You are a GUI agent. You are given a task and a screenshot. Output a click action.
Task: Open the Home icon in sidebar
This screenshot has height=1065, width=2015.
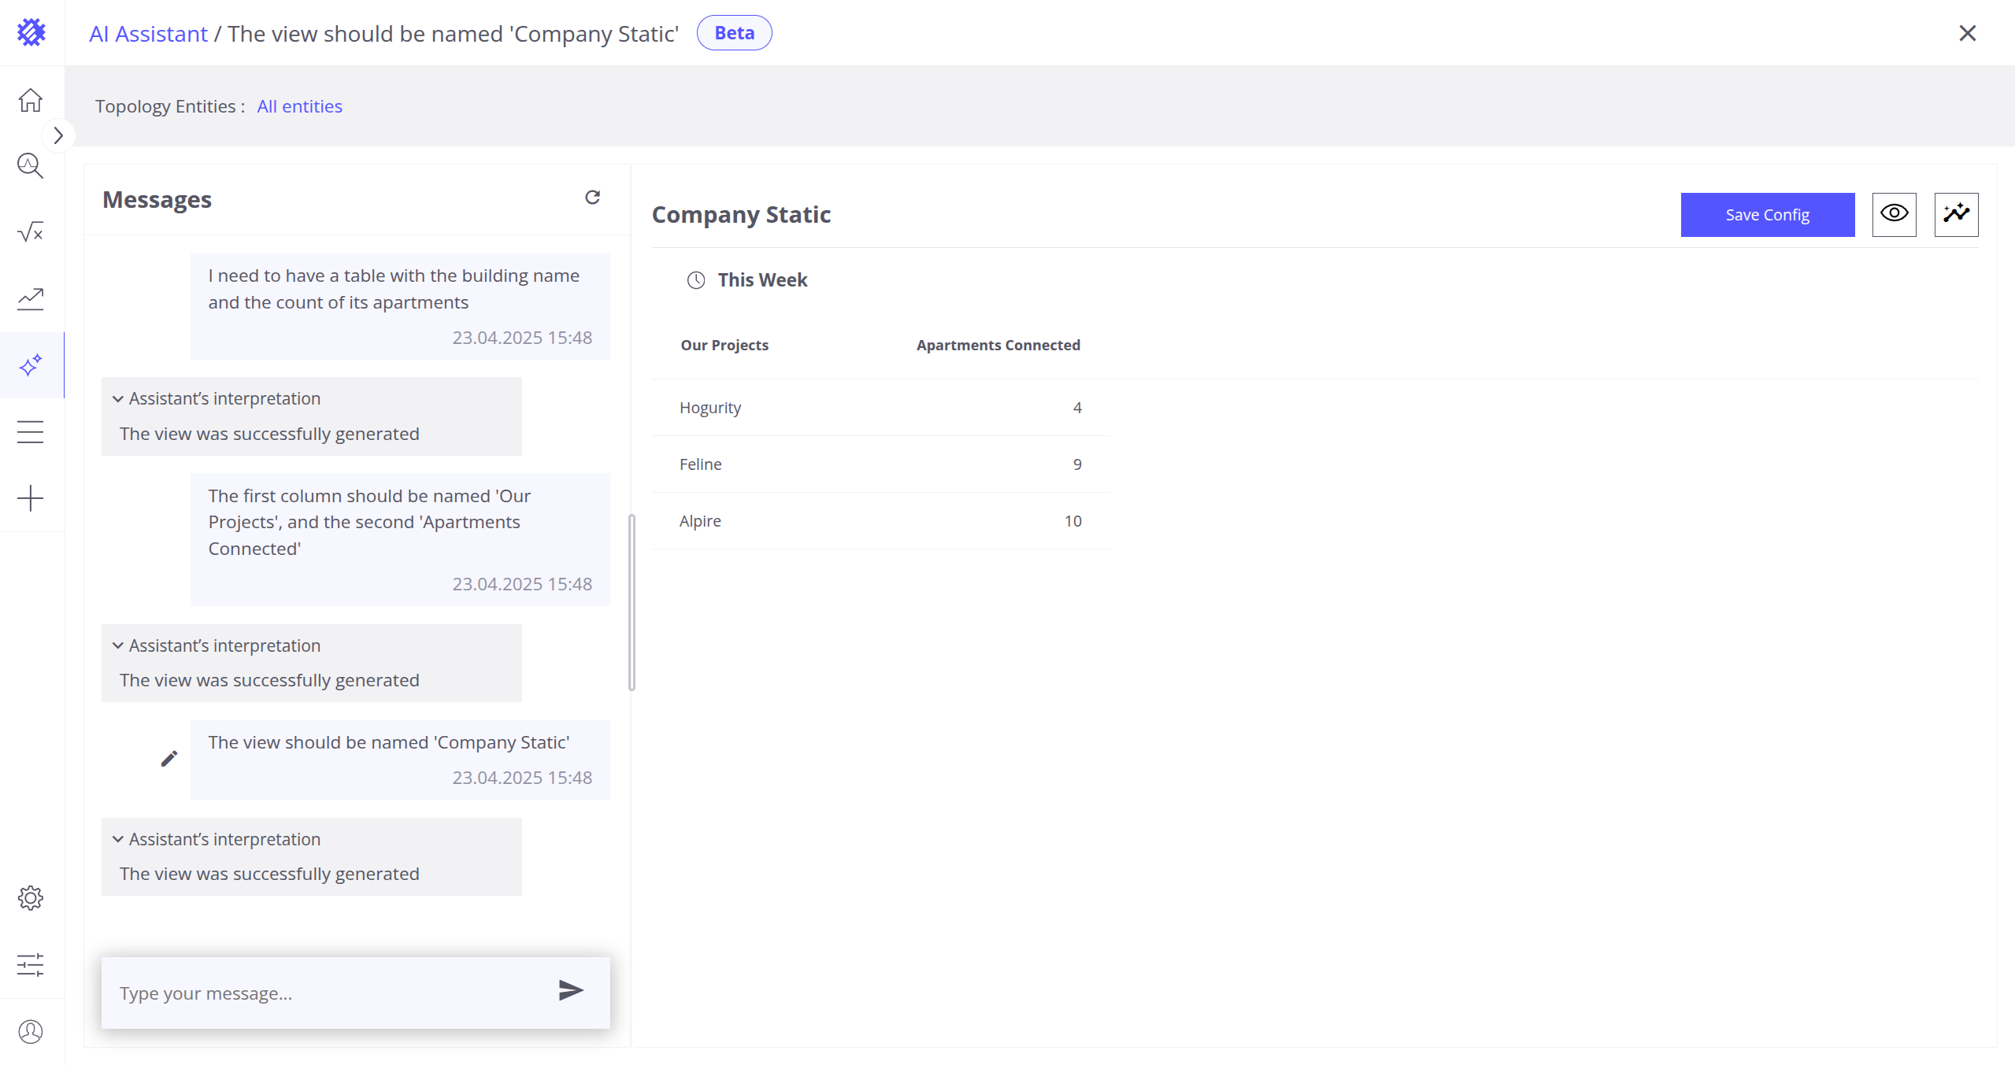point(31,100)
